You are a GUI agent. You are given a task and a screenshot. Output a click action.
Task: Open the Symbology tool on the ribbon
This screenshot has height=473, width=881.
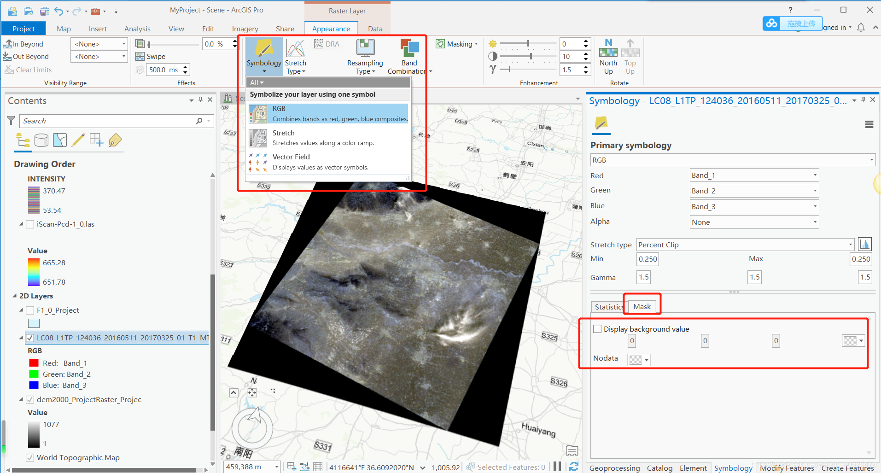coord(263,55)
